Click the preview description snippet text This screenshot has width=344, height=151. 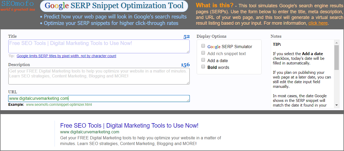click(x=141, y=141)
